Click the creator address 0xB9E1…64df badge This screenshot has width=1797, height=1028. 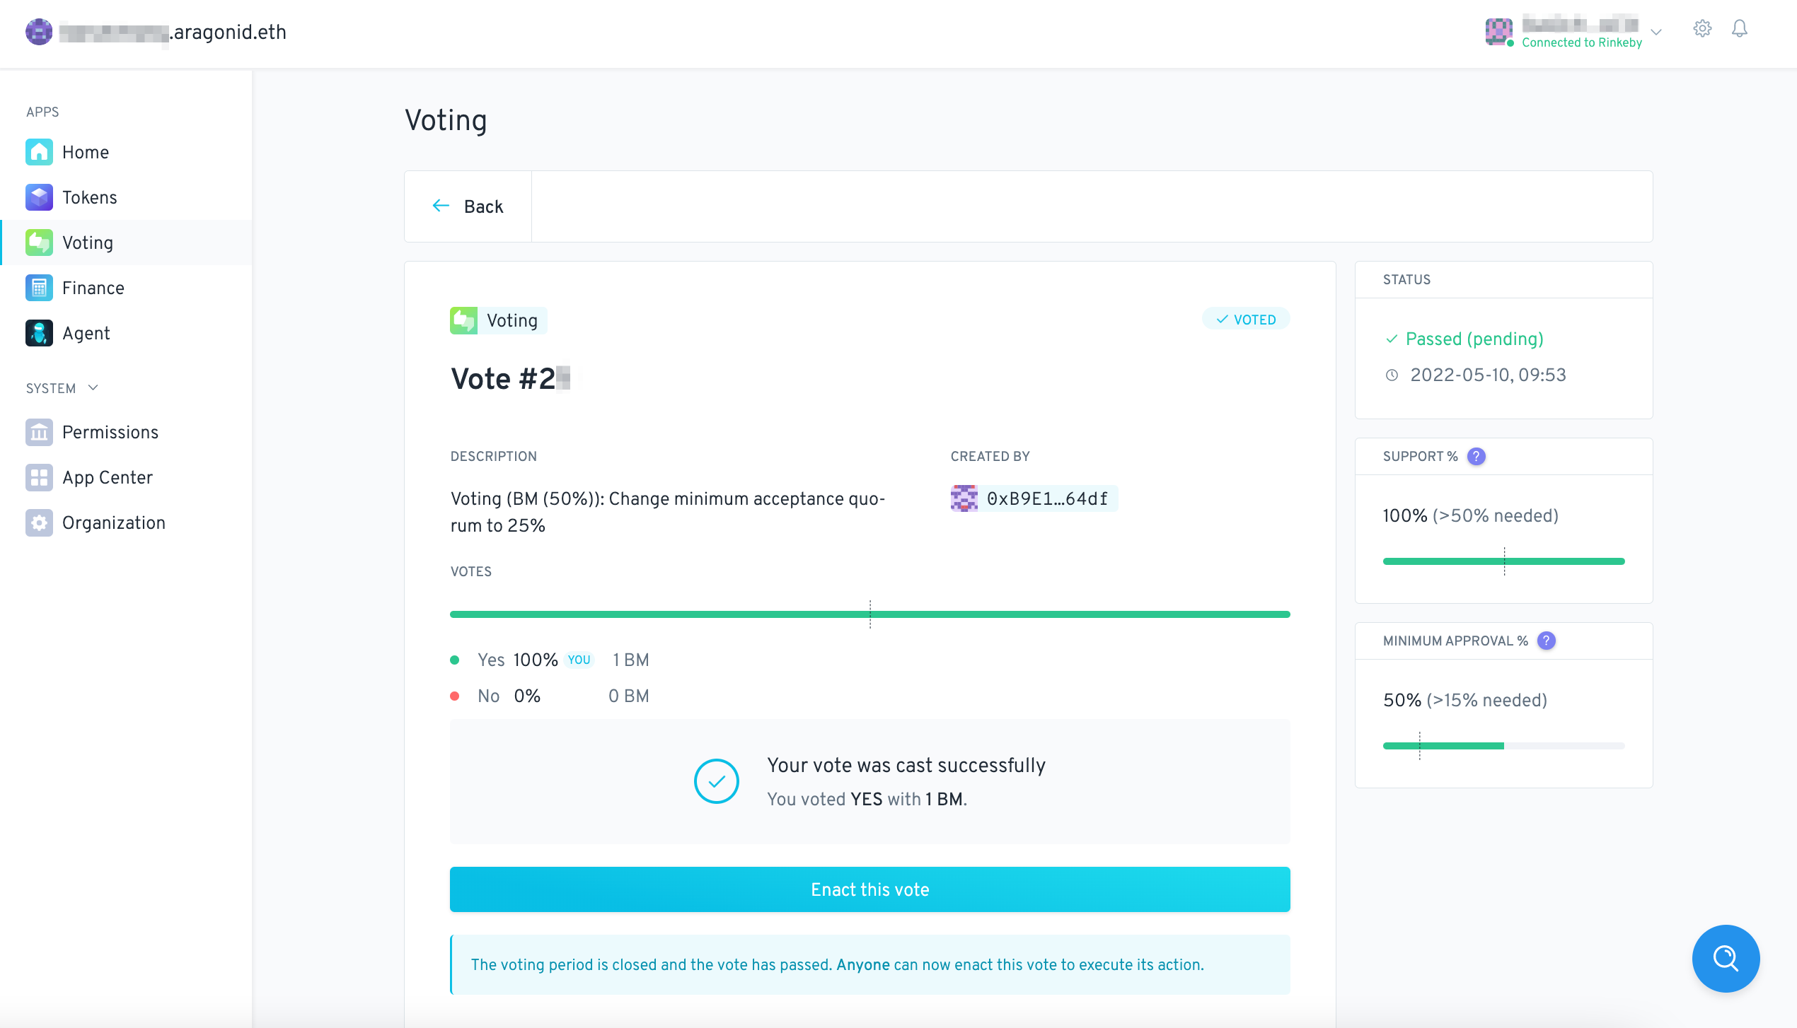[x=1034, y=498]
